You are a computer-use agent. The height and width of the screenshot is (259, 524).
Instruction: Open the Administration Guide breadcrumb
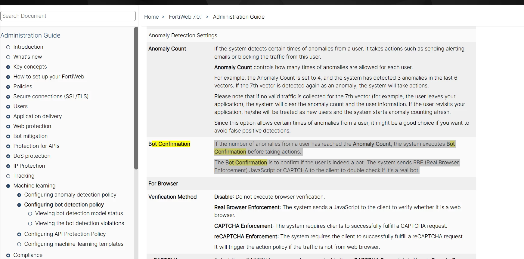tap(239, 17)
